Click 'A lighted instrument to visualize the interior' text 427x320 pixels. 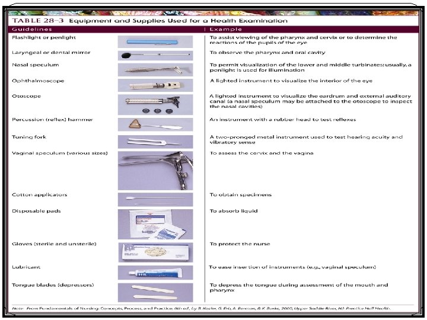pyautogui.click(x=291, y=81)
